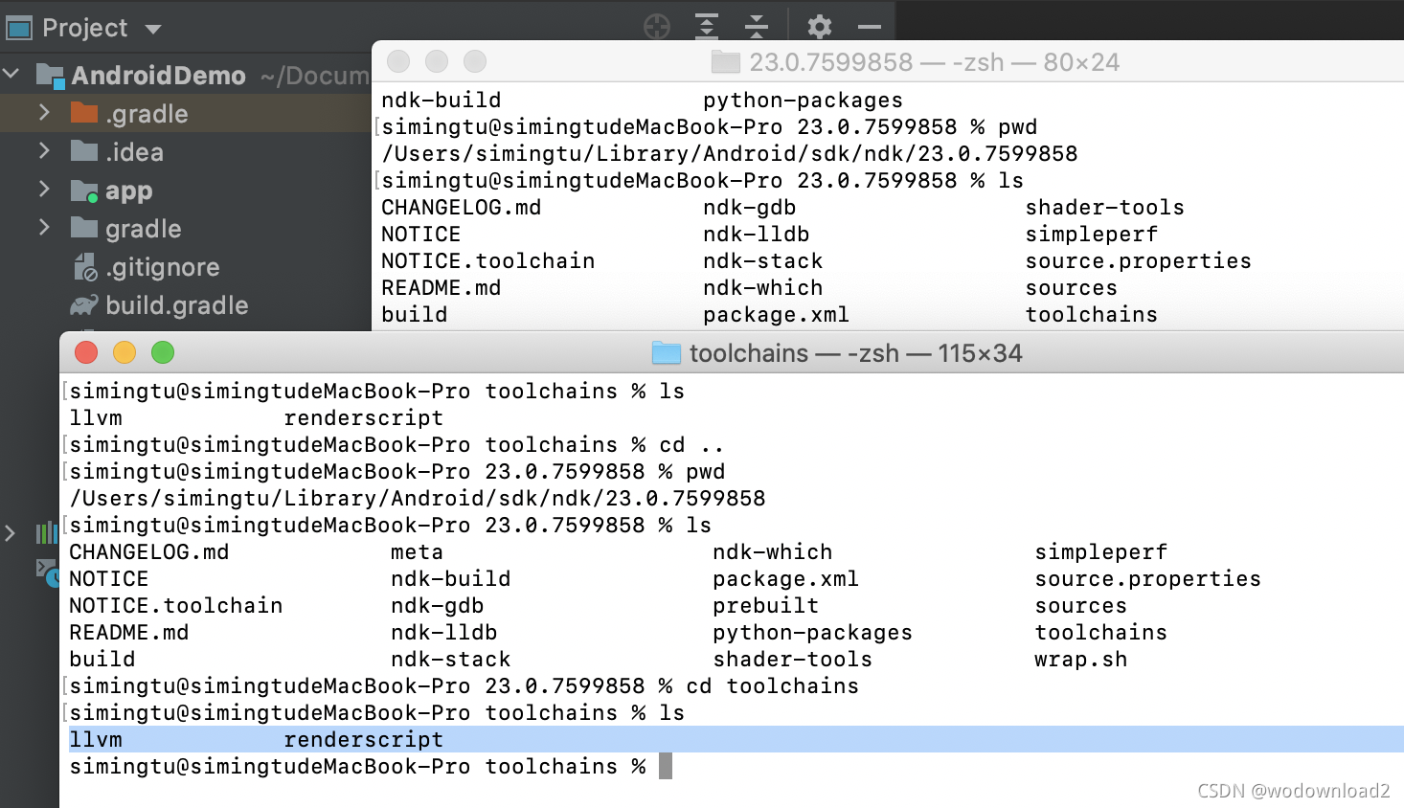Expand the .gradle folder
The height and width of the screenshot is (808, 1404).
(x=44, y=113)
